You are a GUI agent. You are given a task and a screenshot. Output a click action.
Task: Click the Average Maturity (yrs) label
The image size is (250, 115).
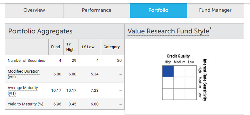(23, 90)
